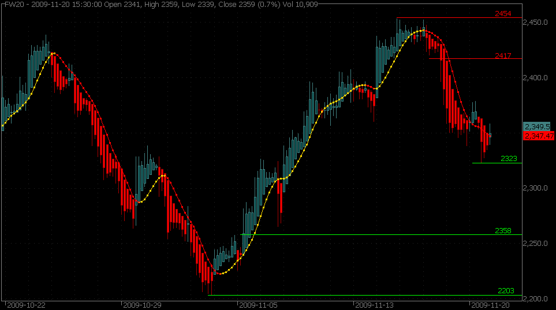
Task: Click the 2009-11-05 date axis label
Action: [259, 305]
